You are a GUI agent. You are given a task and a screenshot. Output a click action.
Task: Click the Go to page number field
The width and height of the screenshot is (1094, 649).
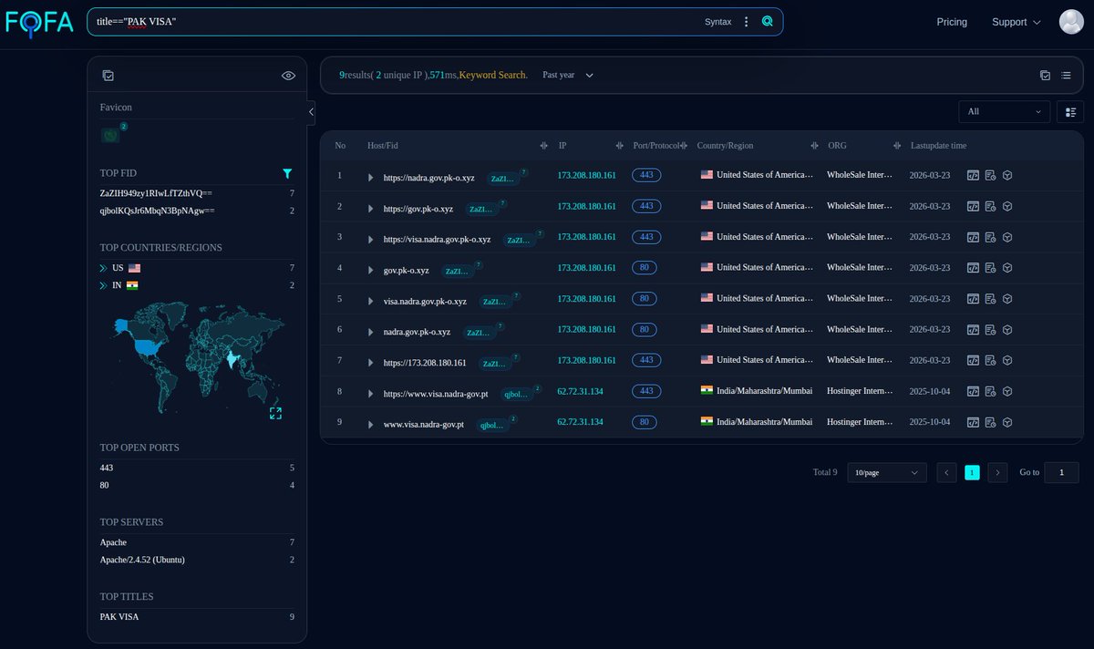pos(1061,472)
